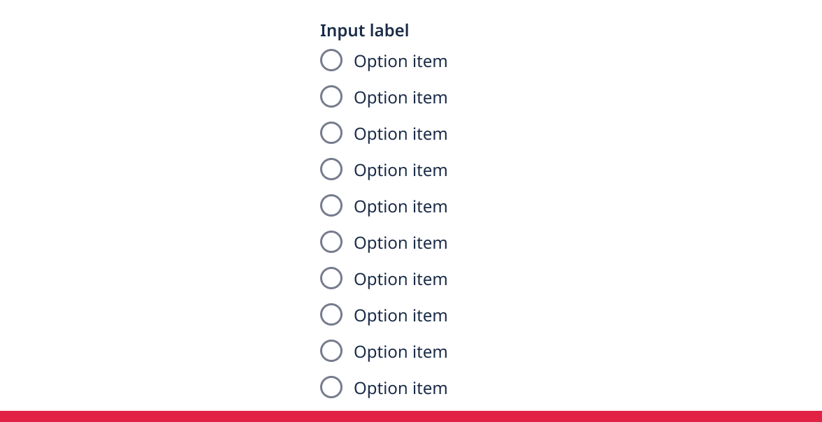Click the red bar at the bottom
Viewport: 822px width, 422px height.
[411, 416]
